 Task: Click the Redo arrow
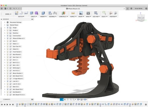tap(19, 9)
